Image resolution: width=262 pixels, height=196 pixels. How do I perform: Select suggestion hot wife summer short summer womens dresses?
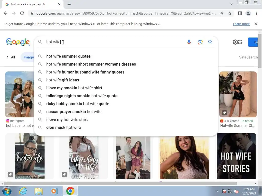pyautogui.click(x=126, y=64)
